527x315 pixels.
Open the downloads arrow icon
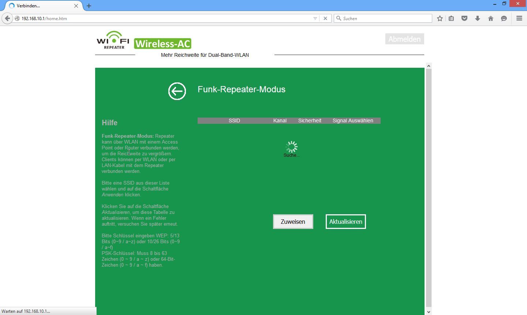click(478, 18)
